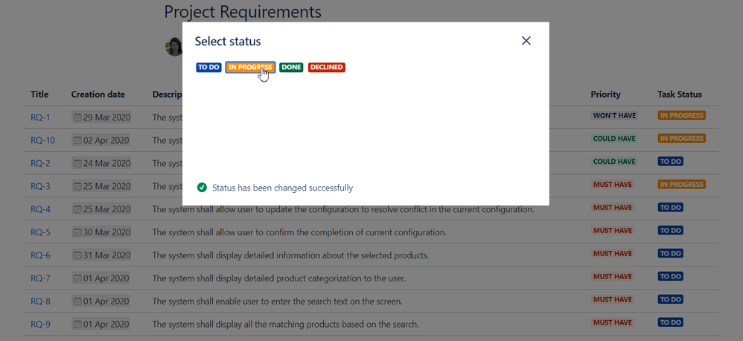The width and height of the screenshot is (743, 341).
Task: Click calendar icon beside 29 Mar 2020
Action: [77, 118]
